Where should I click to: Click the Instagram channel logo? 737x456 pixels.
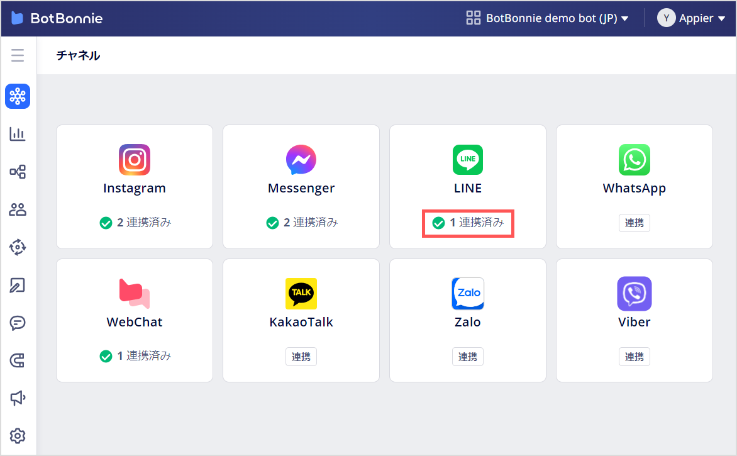tap(135, 160)
